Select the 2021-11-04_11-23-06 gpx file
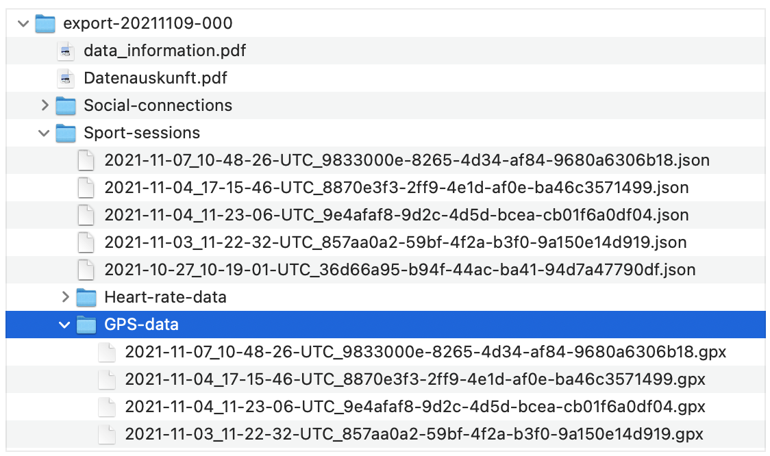The height and width of the screenshot is (456, 770). 415,407
